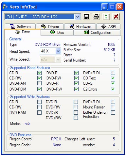Toggle the C2 Errors checkbox
The width and height of the screenshot is (126, 156).
113,89
